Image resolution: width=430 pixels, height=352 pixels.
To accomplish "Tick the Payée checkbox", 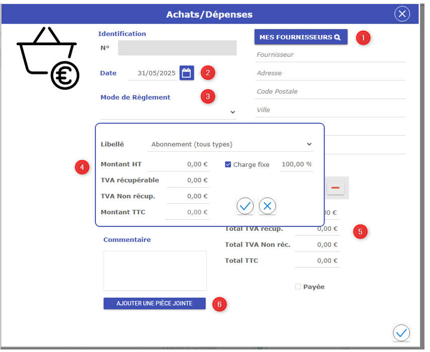I will (x=298, y=287).
